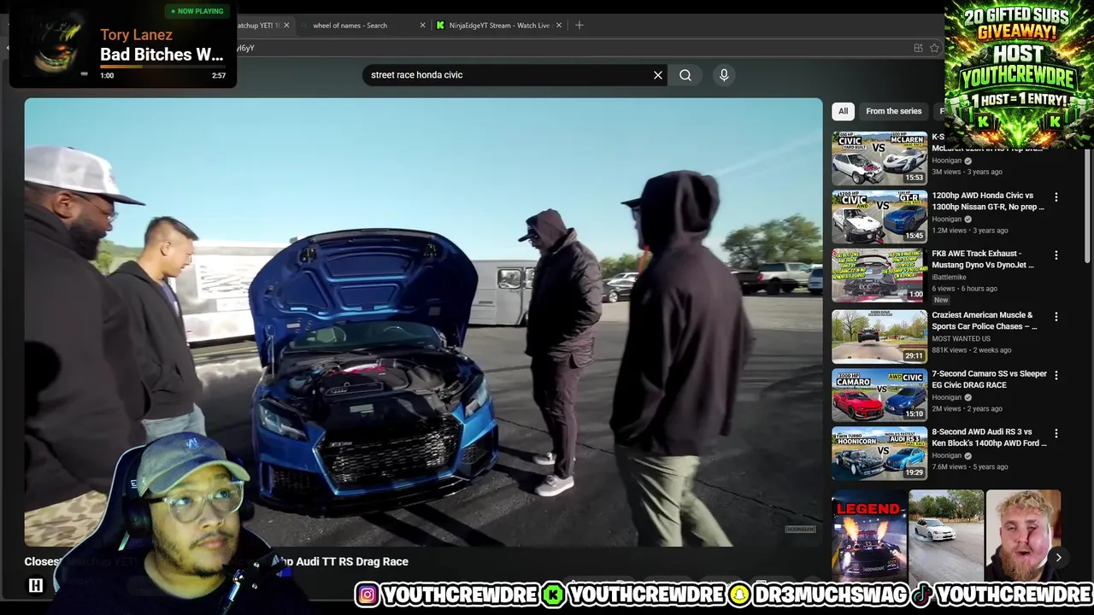Click '7.6M views • 5 years ago' text

pyautogui.click(x=970, y=467)
